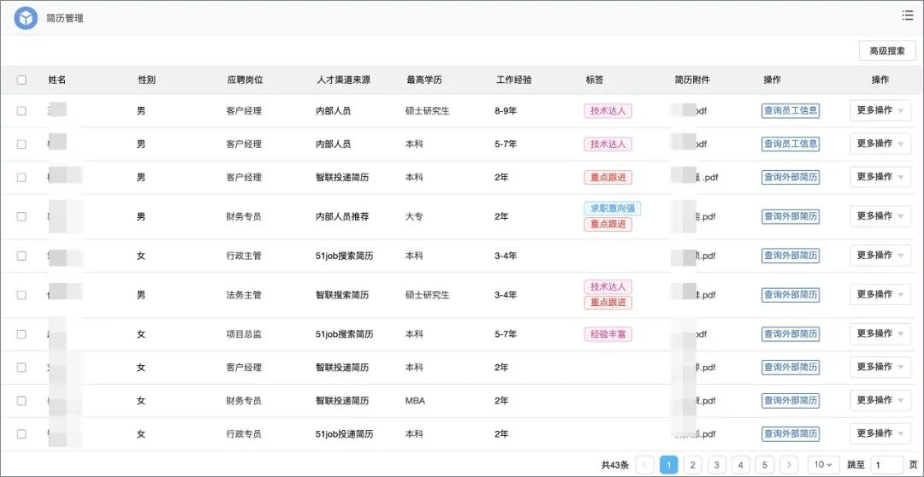This screenshot has height=477, width=924.
Task: Open 查询外部简历 in the MBA row
Action: (x=791, y=400)
